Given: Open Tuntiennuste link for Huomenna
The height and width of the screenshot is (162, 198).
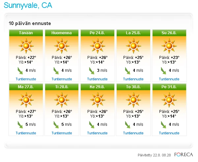Looking at the screenshot, I should [62, 79].
